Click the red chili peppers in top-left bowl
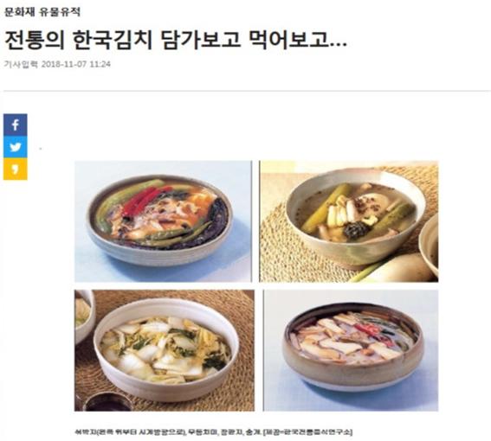 [x=145, y=201]
